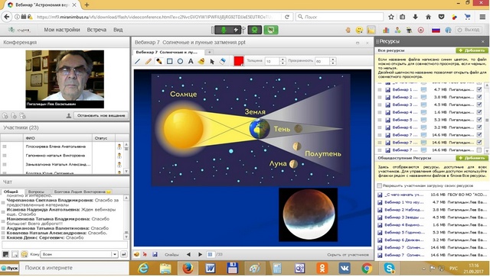
Task: Select the text tool A
Action: 191,61
